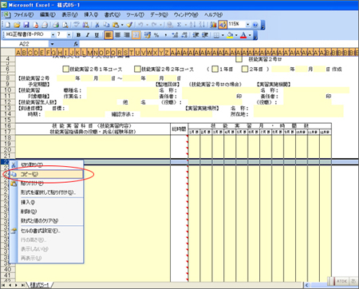Click the Fill Color bucket swatch
This screenshot has width=359, height=289.
pyautogui.click(x=230, y=35)
